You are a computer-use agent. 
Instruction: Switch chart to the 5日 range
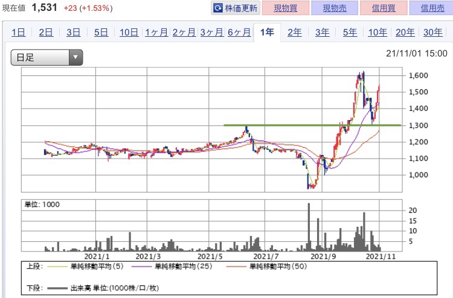click(x=101, y=33)
